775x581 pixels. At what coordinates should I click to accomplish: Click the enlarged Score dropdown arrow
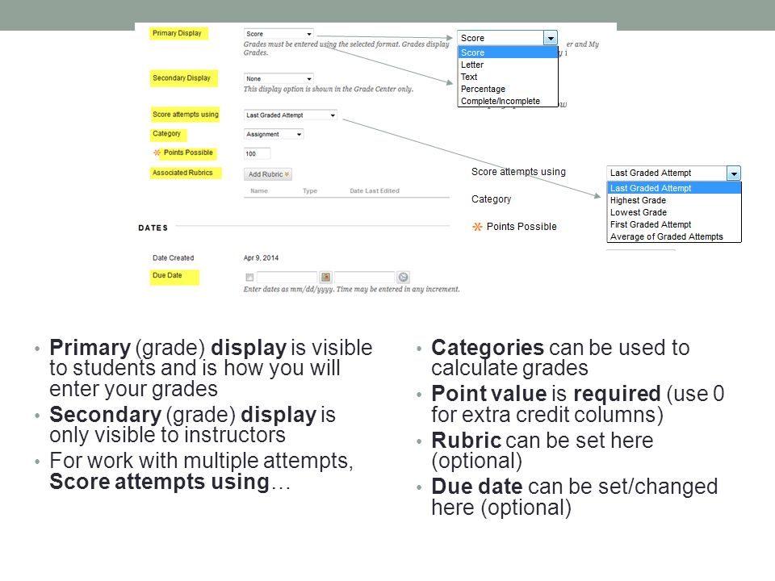[550, 38]
